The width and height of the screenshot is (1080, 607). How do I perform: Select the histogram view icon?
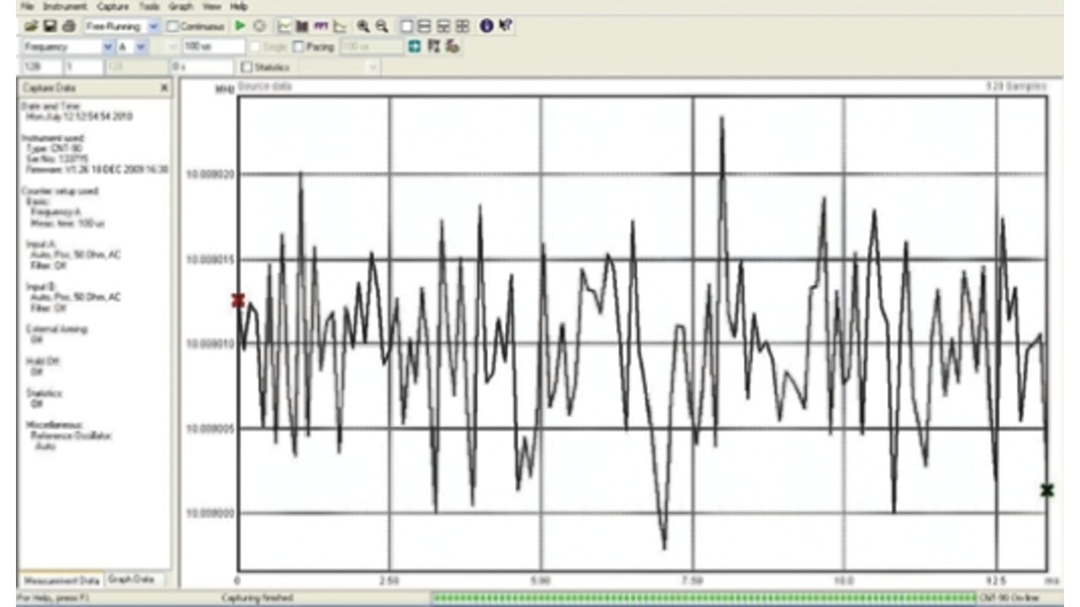point(303,26)
